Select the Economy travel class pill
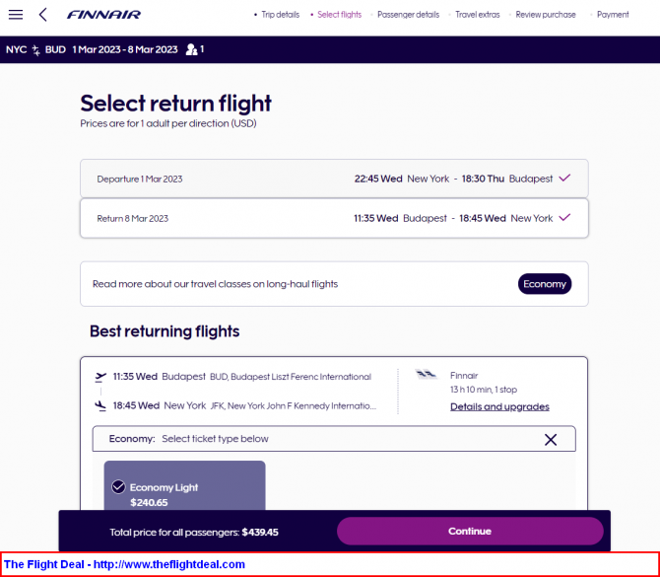The image size is (660, 577). pyautogui.click(x=545, y=284)
